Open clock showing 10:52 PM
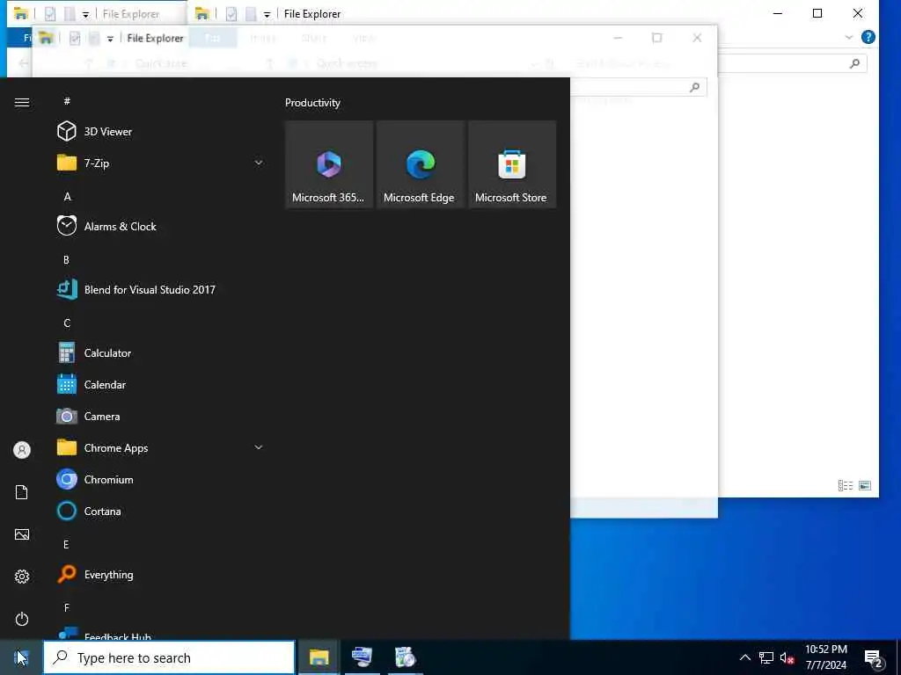 pos(825,657)
